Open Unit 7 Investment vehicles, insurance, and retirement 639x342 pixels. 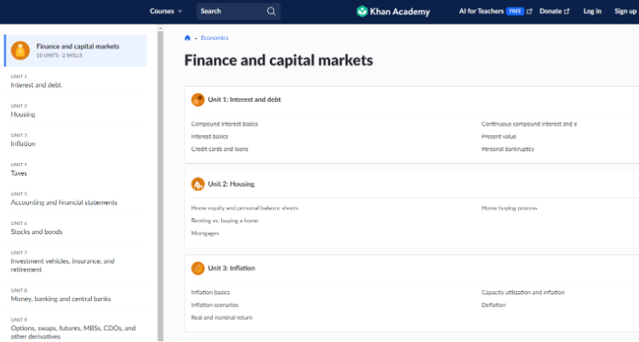coord(76,261)
